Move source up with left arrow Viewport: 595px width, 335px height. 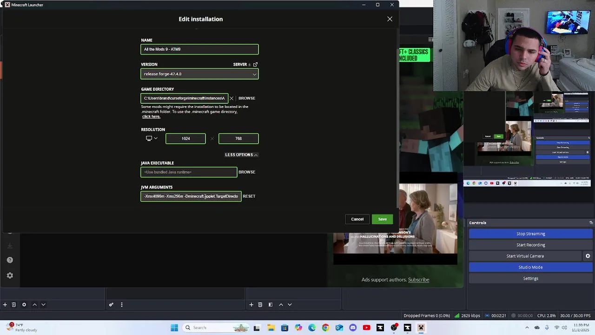[x=34, y=305]
